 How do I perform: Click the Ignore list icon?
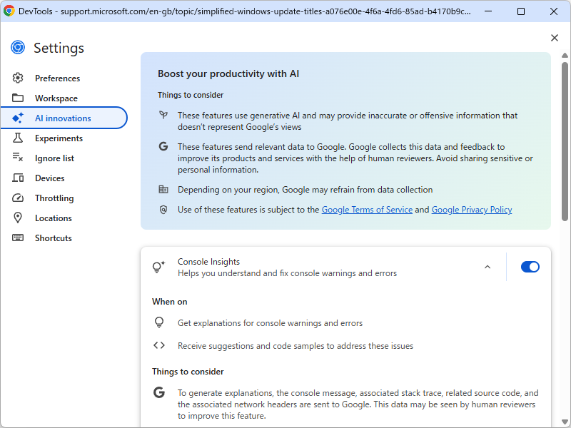click(x=19, y=158)
